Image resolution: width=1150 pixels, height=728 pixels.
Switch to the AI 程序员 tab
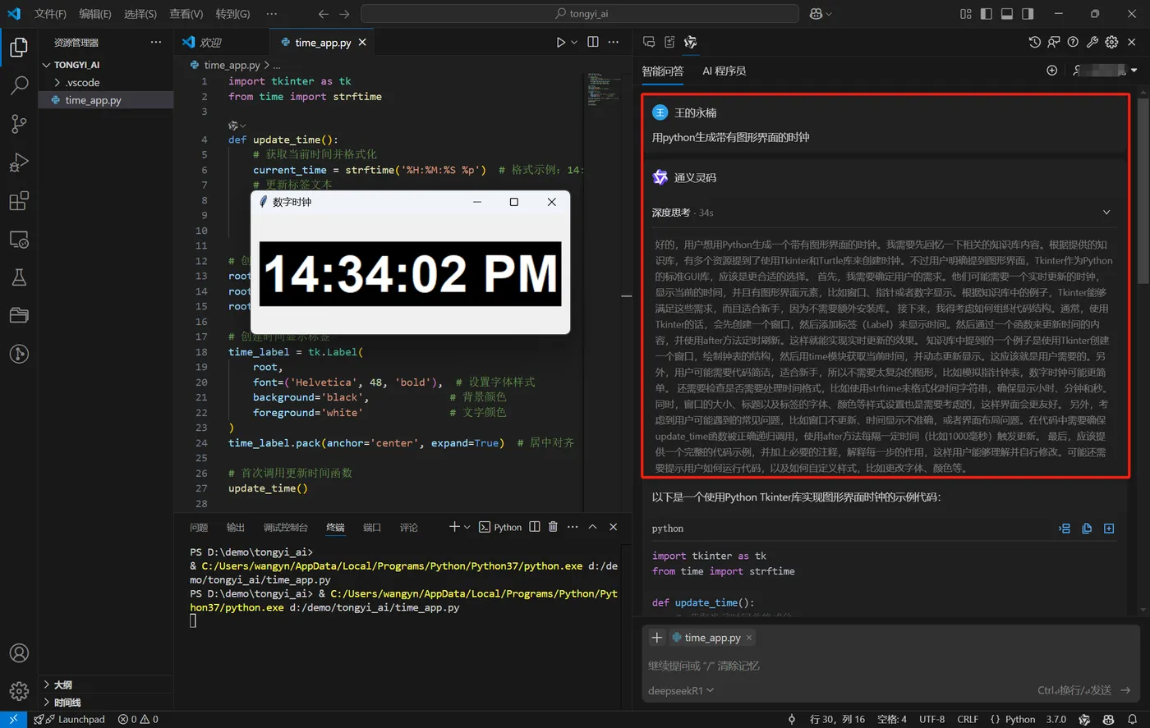[724, 71]
